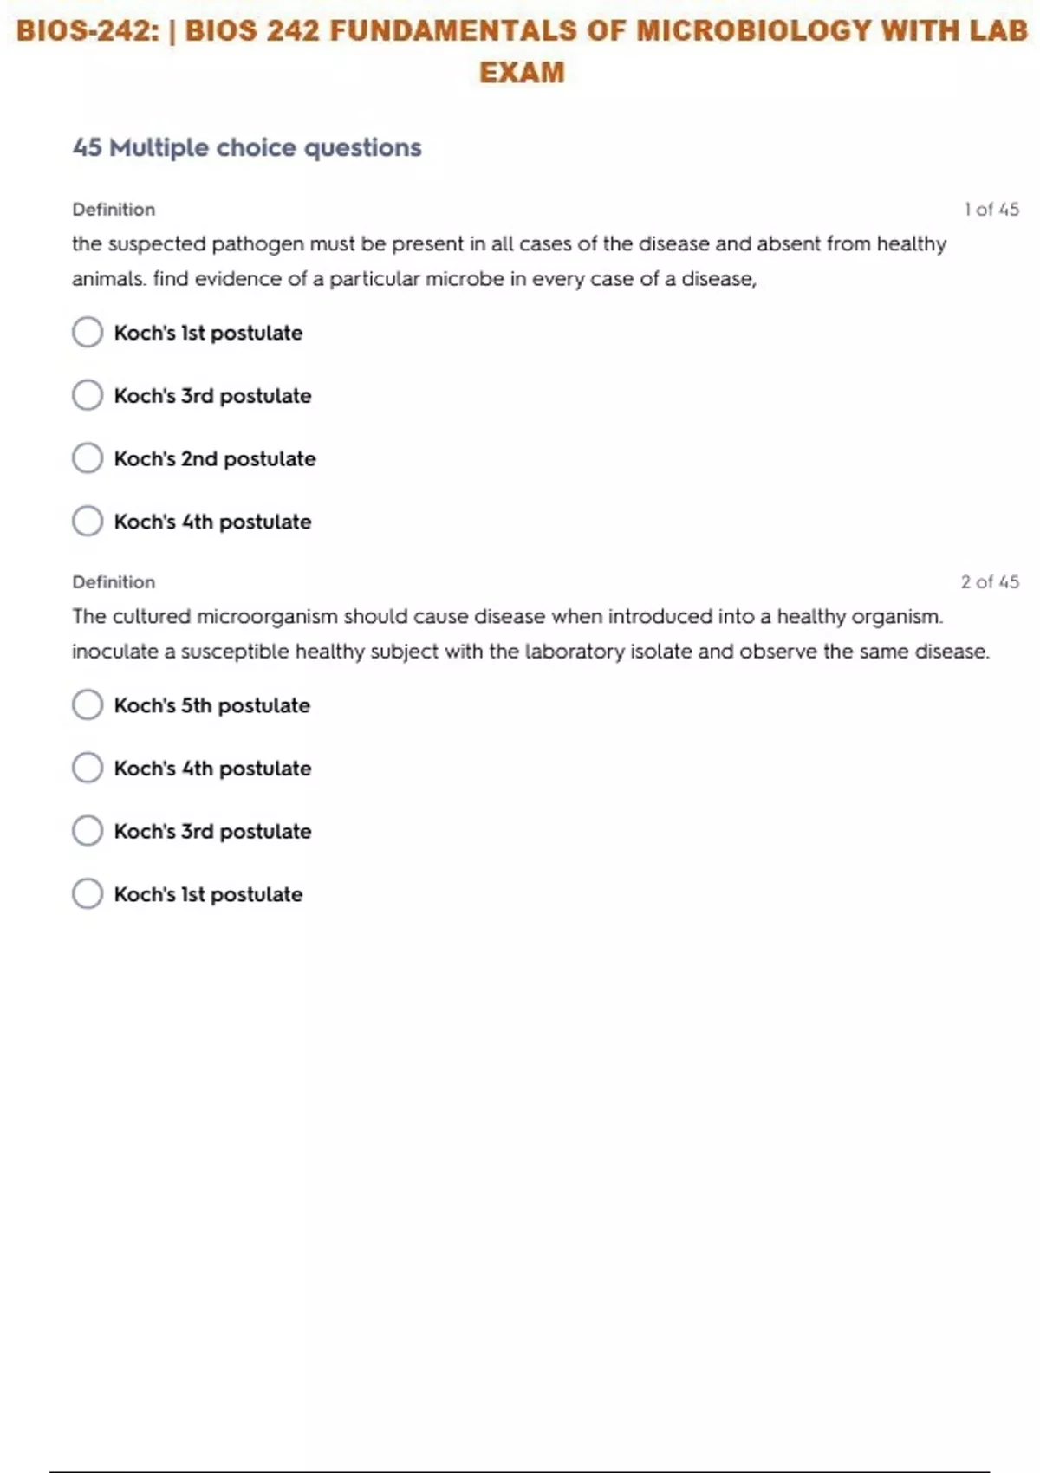Click the '1 of 45' question counter
This screenshot has height=1473, width=1040.
pos(991,210)
